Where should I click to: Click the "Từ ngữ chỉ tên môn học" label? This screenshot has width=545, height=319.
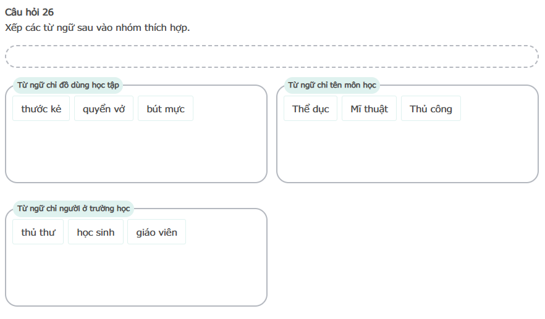pos(332,85)
